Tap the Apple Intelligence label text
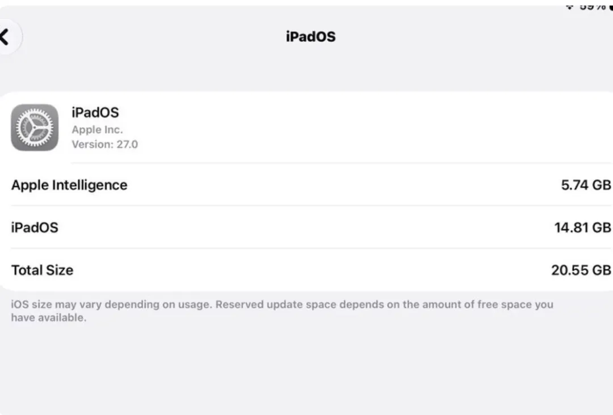613x415 pixels. point(69,185)
